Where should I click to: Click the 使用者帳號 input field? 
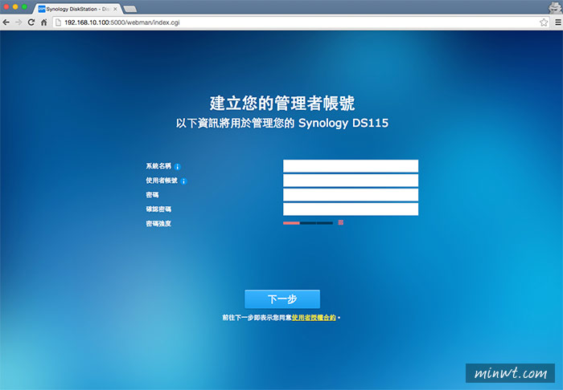coord(351,181)
